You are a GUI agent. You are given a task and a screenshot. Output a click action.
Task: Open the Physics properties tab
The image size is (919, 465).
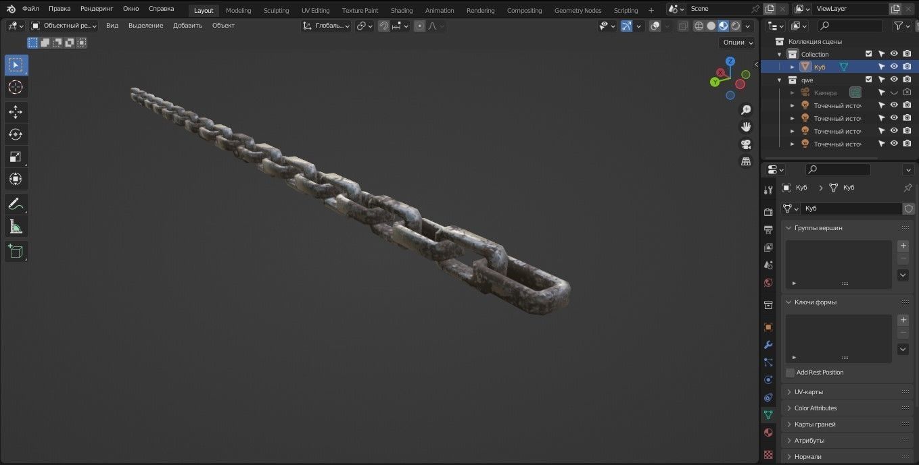click(768, 379)
